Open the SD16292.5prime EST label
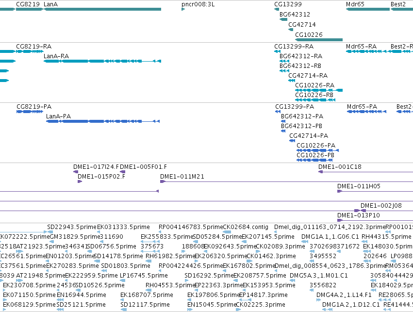The width and height of the screenshot is (413, 312). tap(209, 276)
